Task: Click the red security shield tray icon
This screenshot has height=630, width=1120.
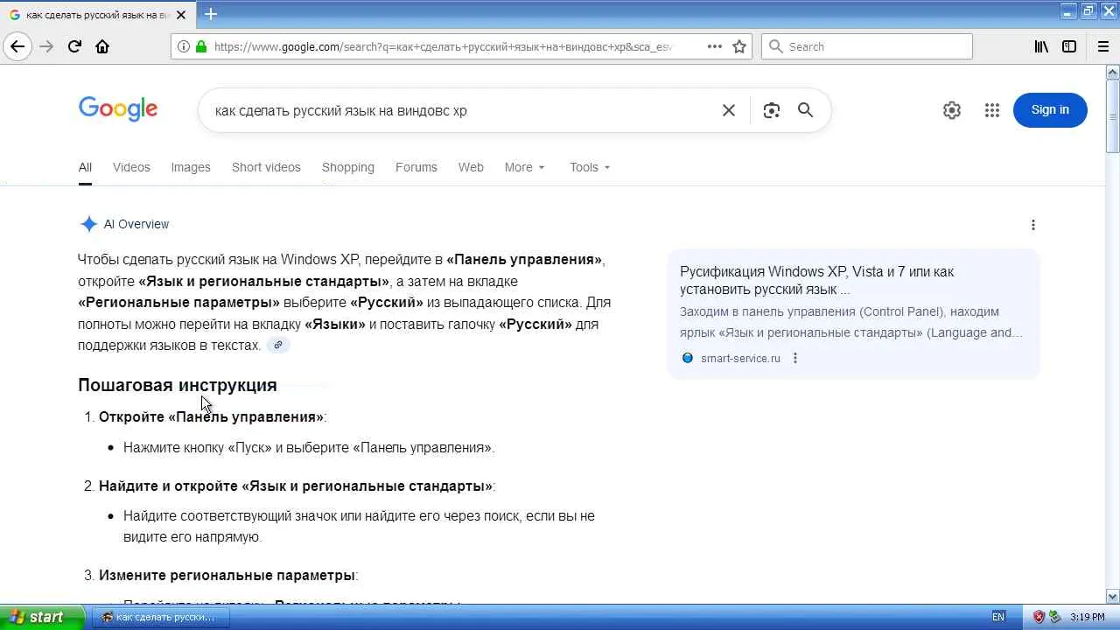Action: point(1039,617)
